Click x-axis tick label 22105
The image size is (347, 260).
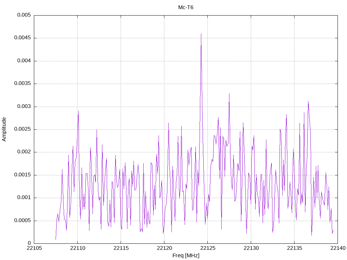click(x=34, y=248)
